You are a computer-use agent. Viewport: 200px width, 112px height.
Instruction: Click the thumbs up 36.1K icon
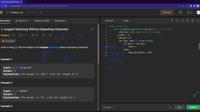21,35
